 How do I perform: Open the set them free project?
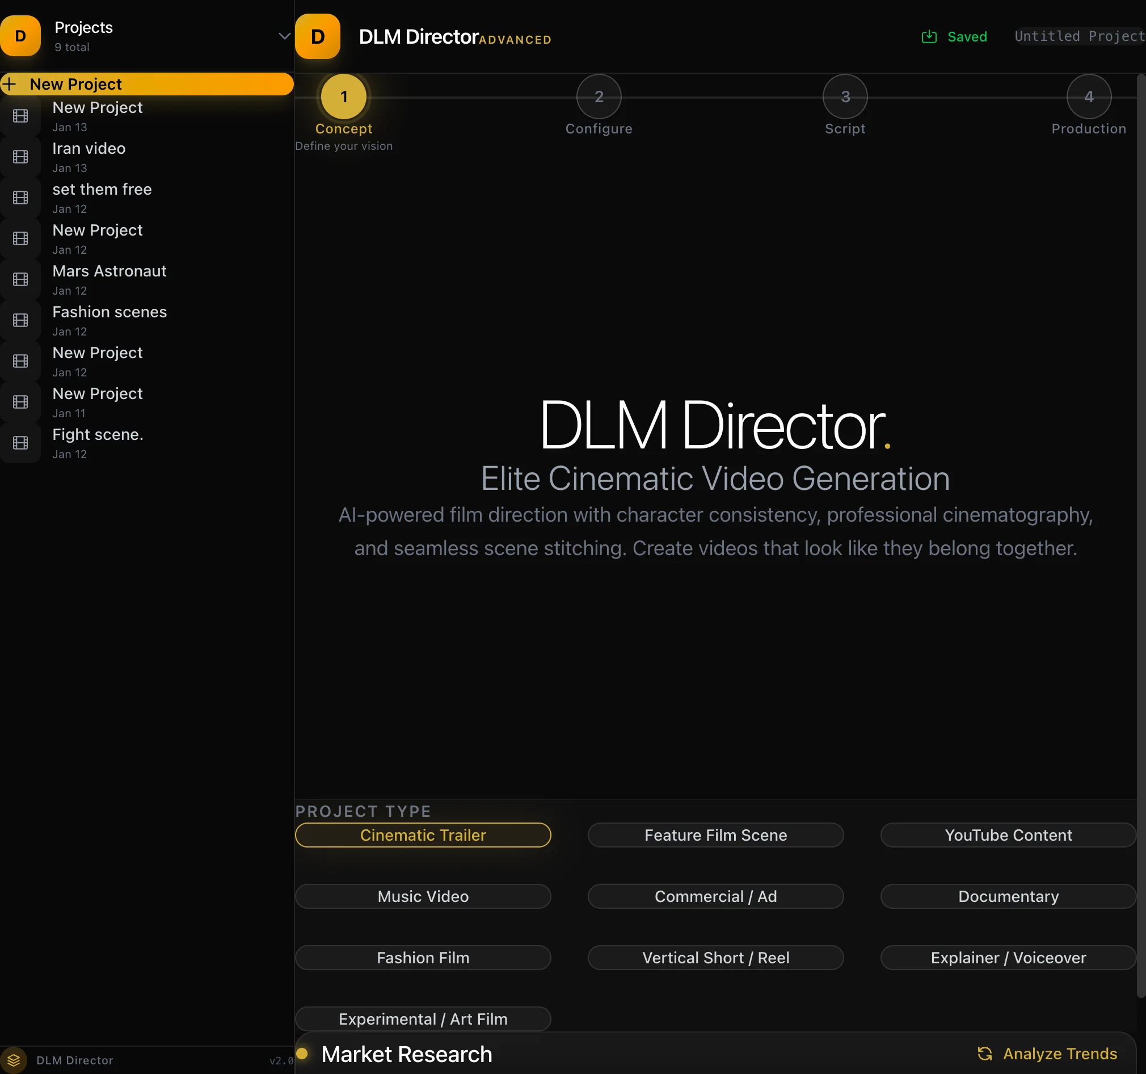pyautogui.click(x=147, y=198)
